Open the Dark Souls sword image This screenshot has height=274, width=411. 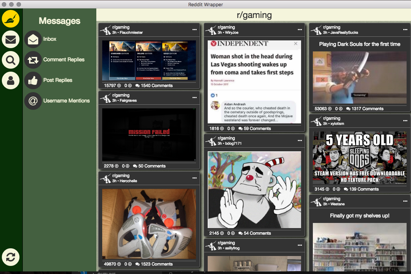[360, 77]
